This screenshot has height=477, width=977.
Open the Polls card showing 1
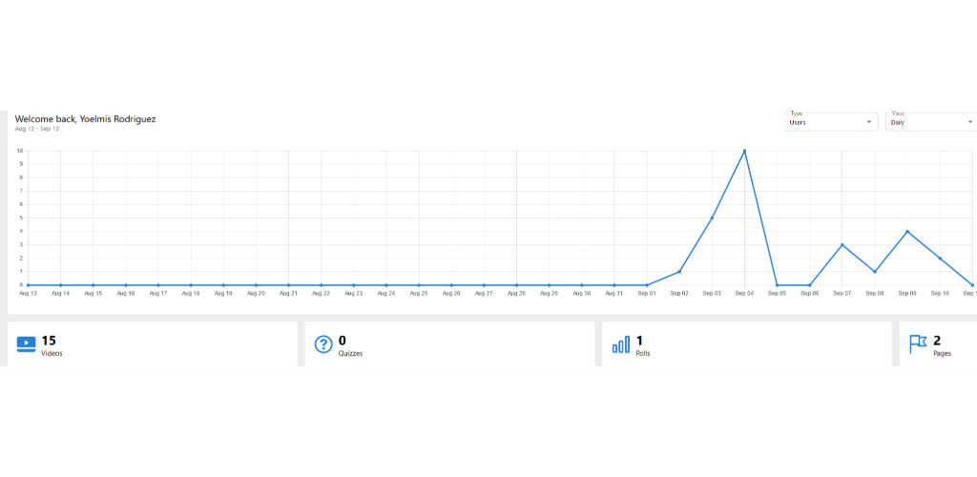(x=747, y=344)
